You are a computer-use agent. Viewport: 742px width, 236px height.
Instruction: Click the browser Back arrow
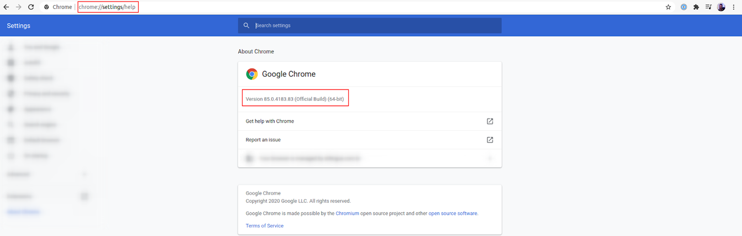(6, 7)
